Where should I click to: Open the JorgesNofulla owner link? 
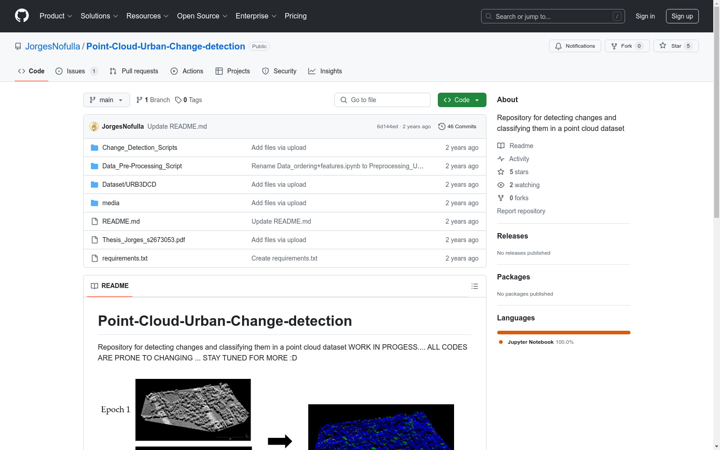coord(53,46)
